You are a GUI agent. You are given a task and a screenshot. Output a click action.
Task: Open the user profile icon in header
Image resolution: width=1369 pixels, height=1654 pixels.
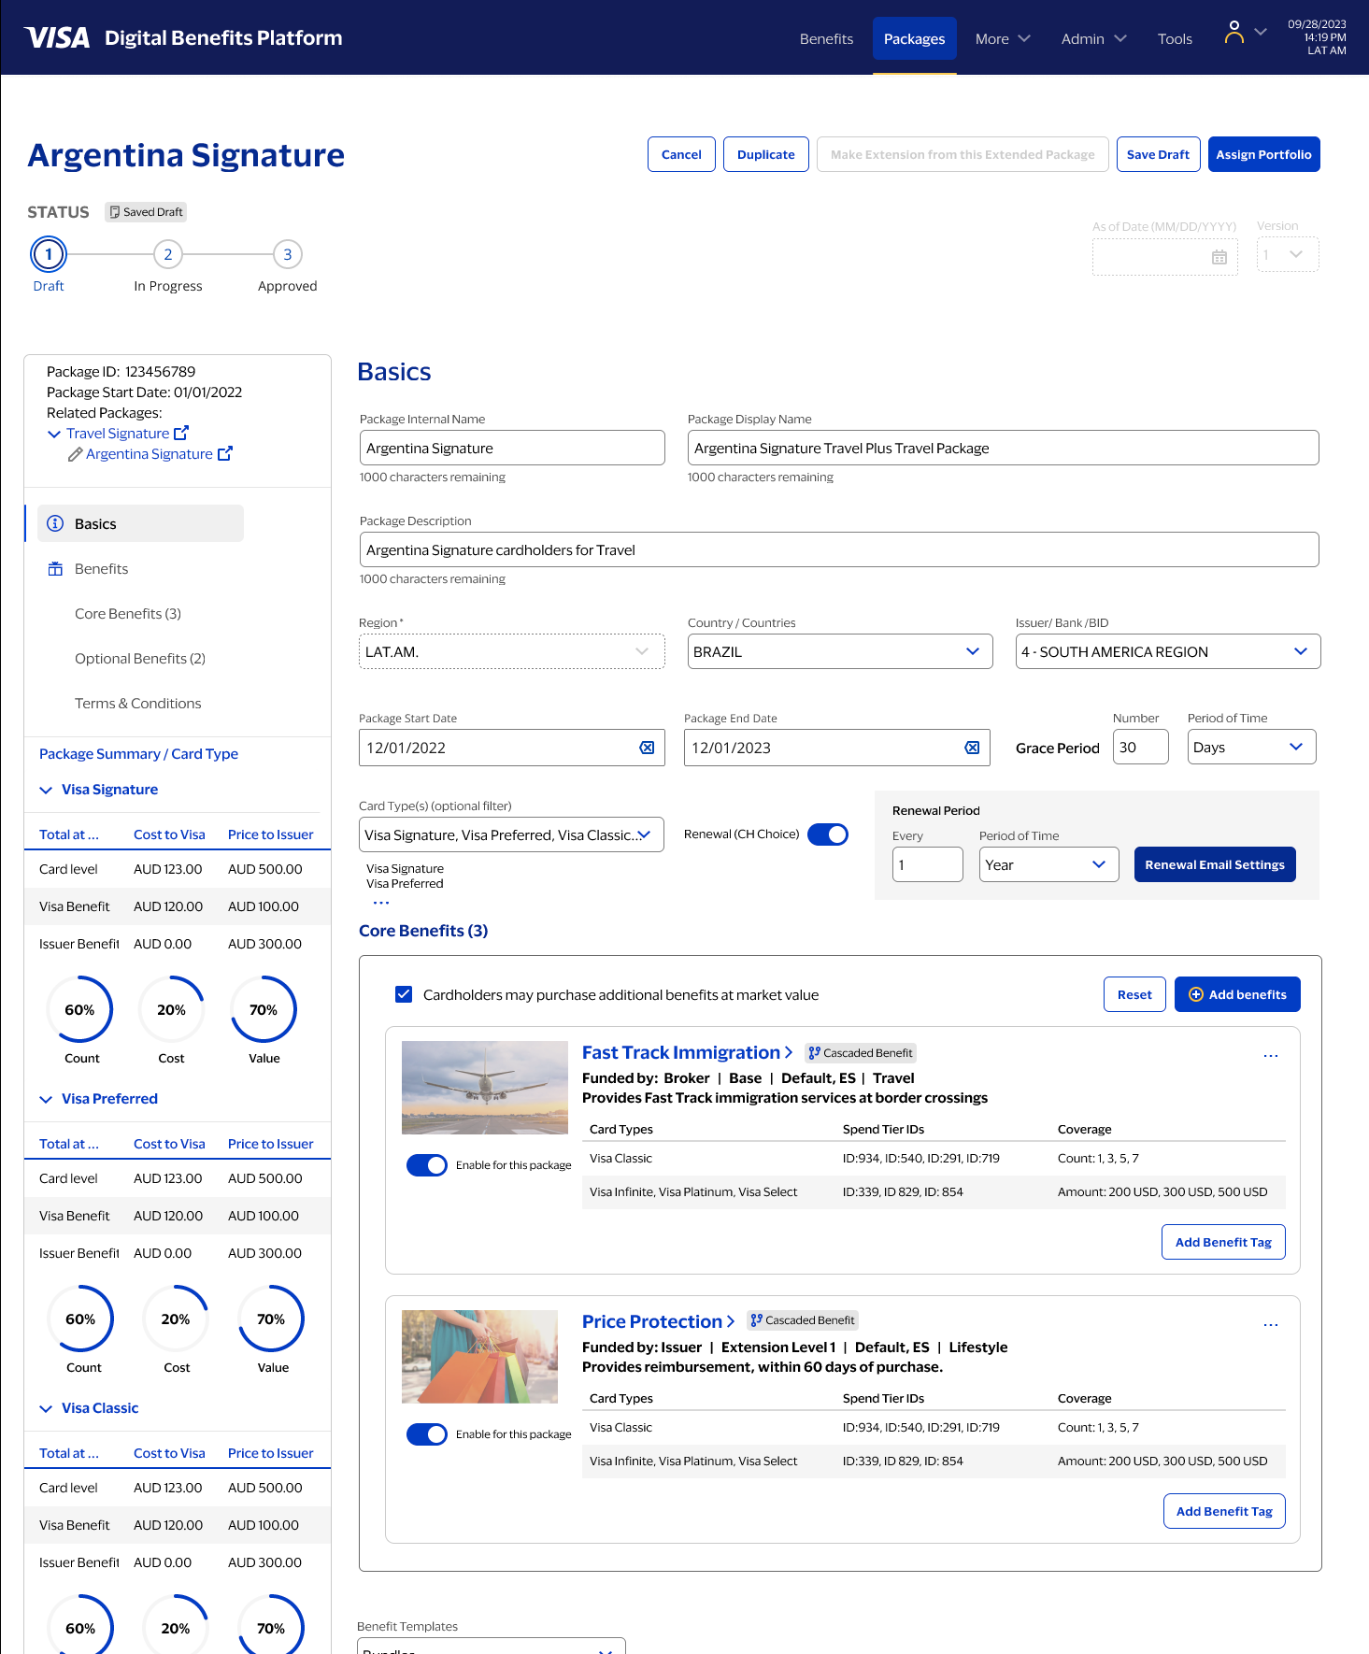(x=1234, y=33)
